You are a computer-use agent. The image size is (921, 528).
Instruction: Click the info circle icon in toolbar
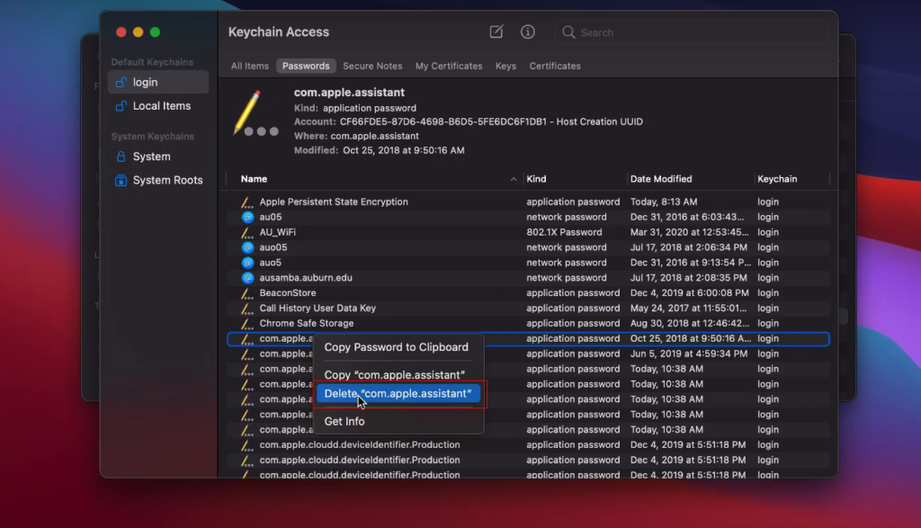point(528,32)
